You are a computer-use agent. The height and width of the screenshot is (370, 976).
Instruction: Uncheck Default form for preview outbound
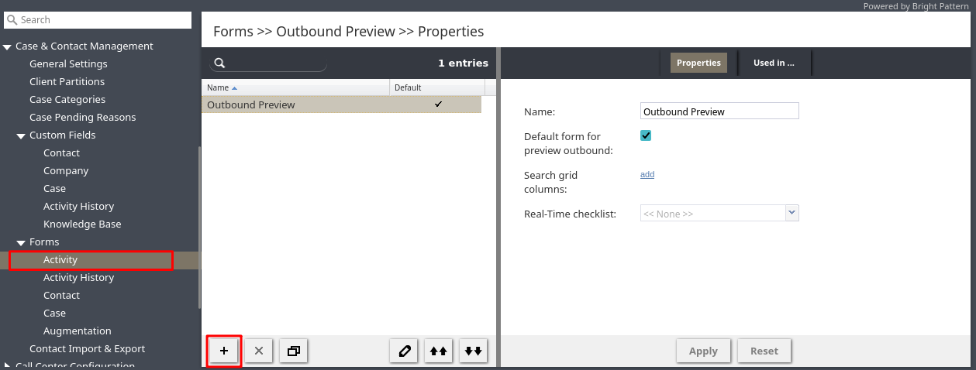(646, 135)
